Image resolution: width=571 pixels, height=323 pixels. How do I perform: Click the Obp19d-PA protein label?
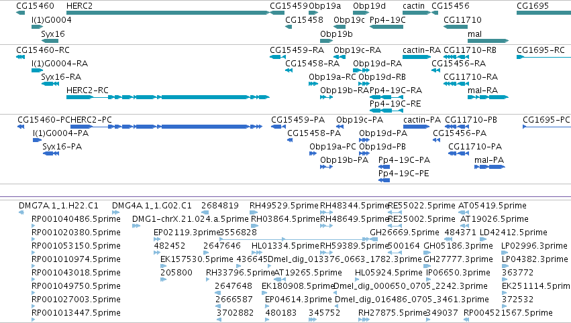tap(383, 133)
